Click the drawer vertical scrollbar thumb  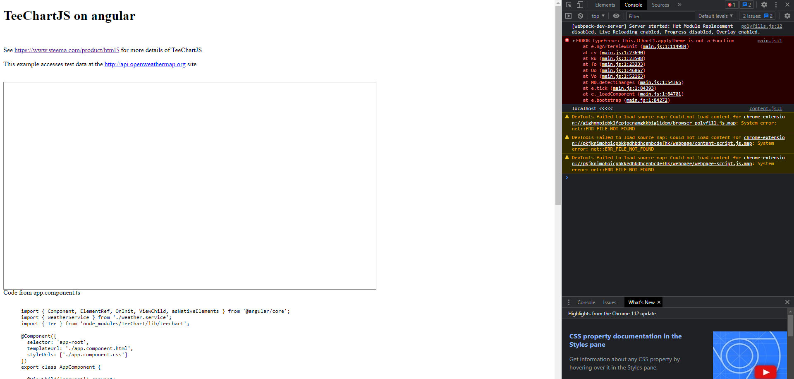click(x=790, y=326)
